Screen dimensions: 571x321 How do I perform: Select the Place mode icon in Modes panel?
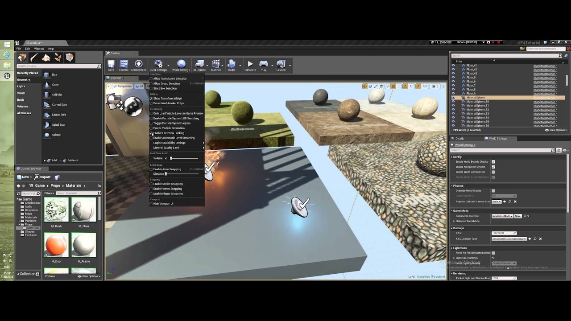pos(22,58)
